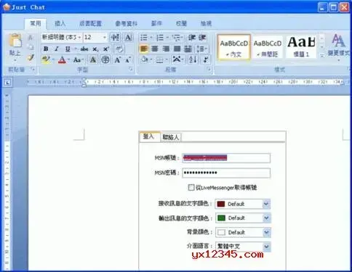This screenshot has height=272, width=352.
Task: Click the Format Painter brush icon
Action: coord(31,58)
